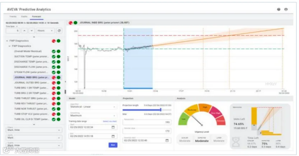Open calendar for Anomaly start date
The image size is (299, 156).
(x=167, y=140)
